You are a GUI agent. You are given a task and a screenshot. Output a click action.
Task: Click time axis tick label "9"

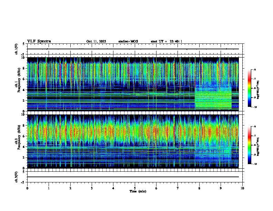coord(221,188)
